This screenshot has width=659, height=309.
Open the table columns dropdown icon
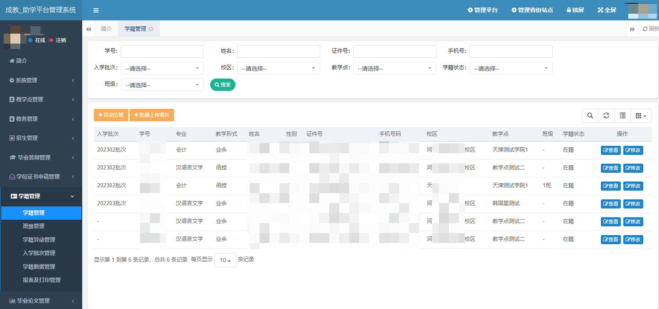(641, 115)
